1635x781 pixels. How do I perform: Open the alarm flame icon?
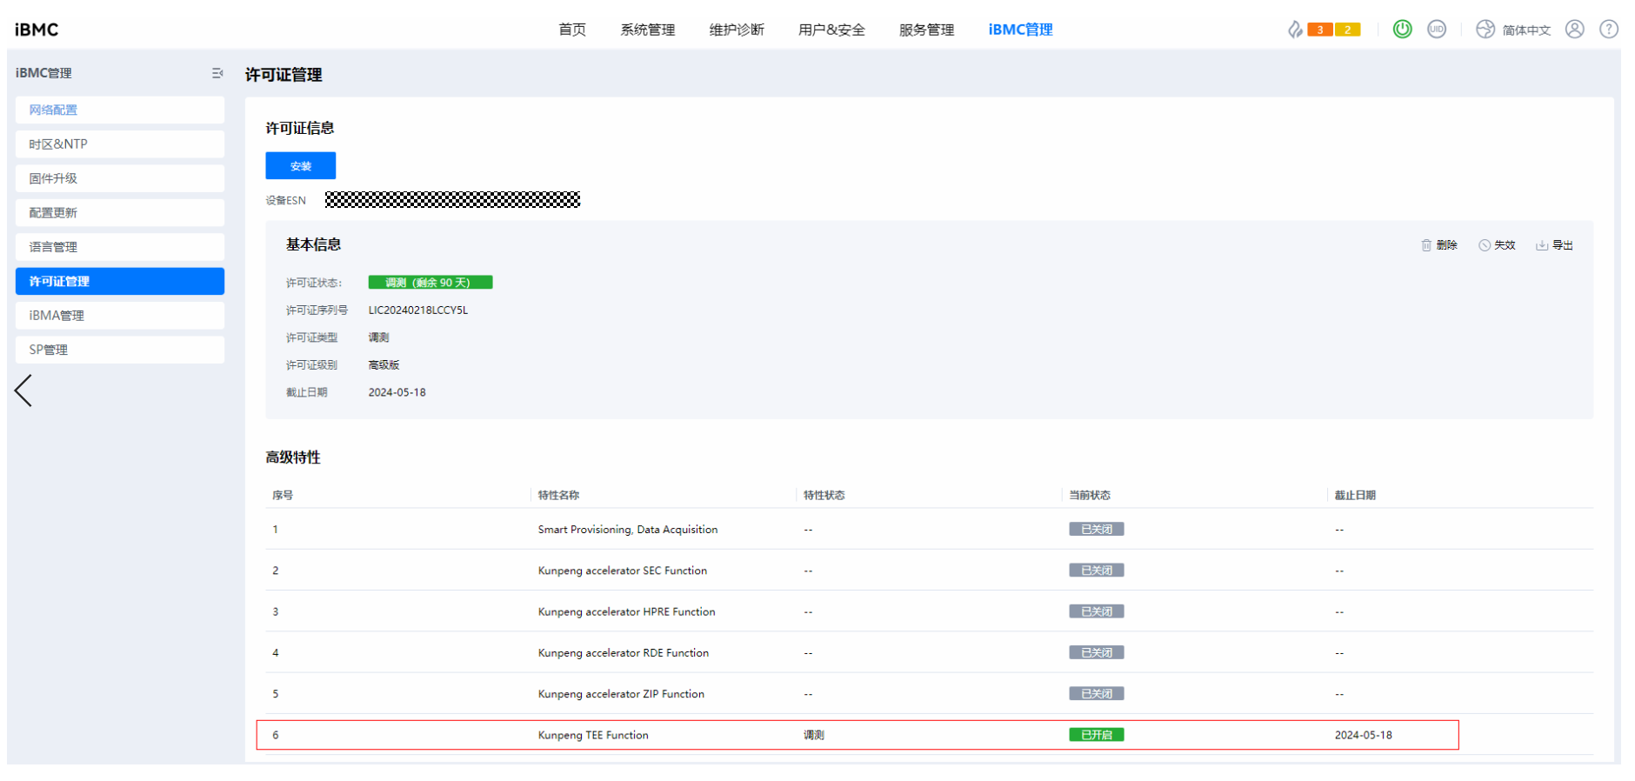pos(1295,30)
